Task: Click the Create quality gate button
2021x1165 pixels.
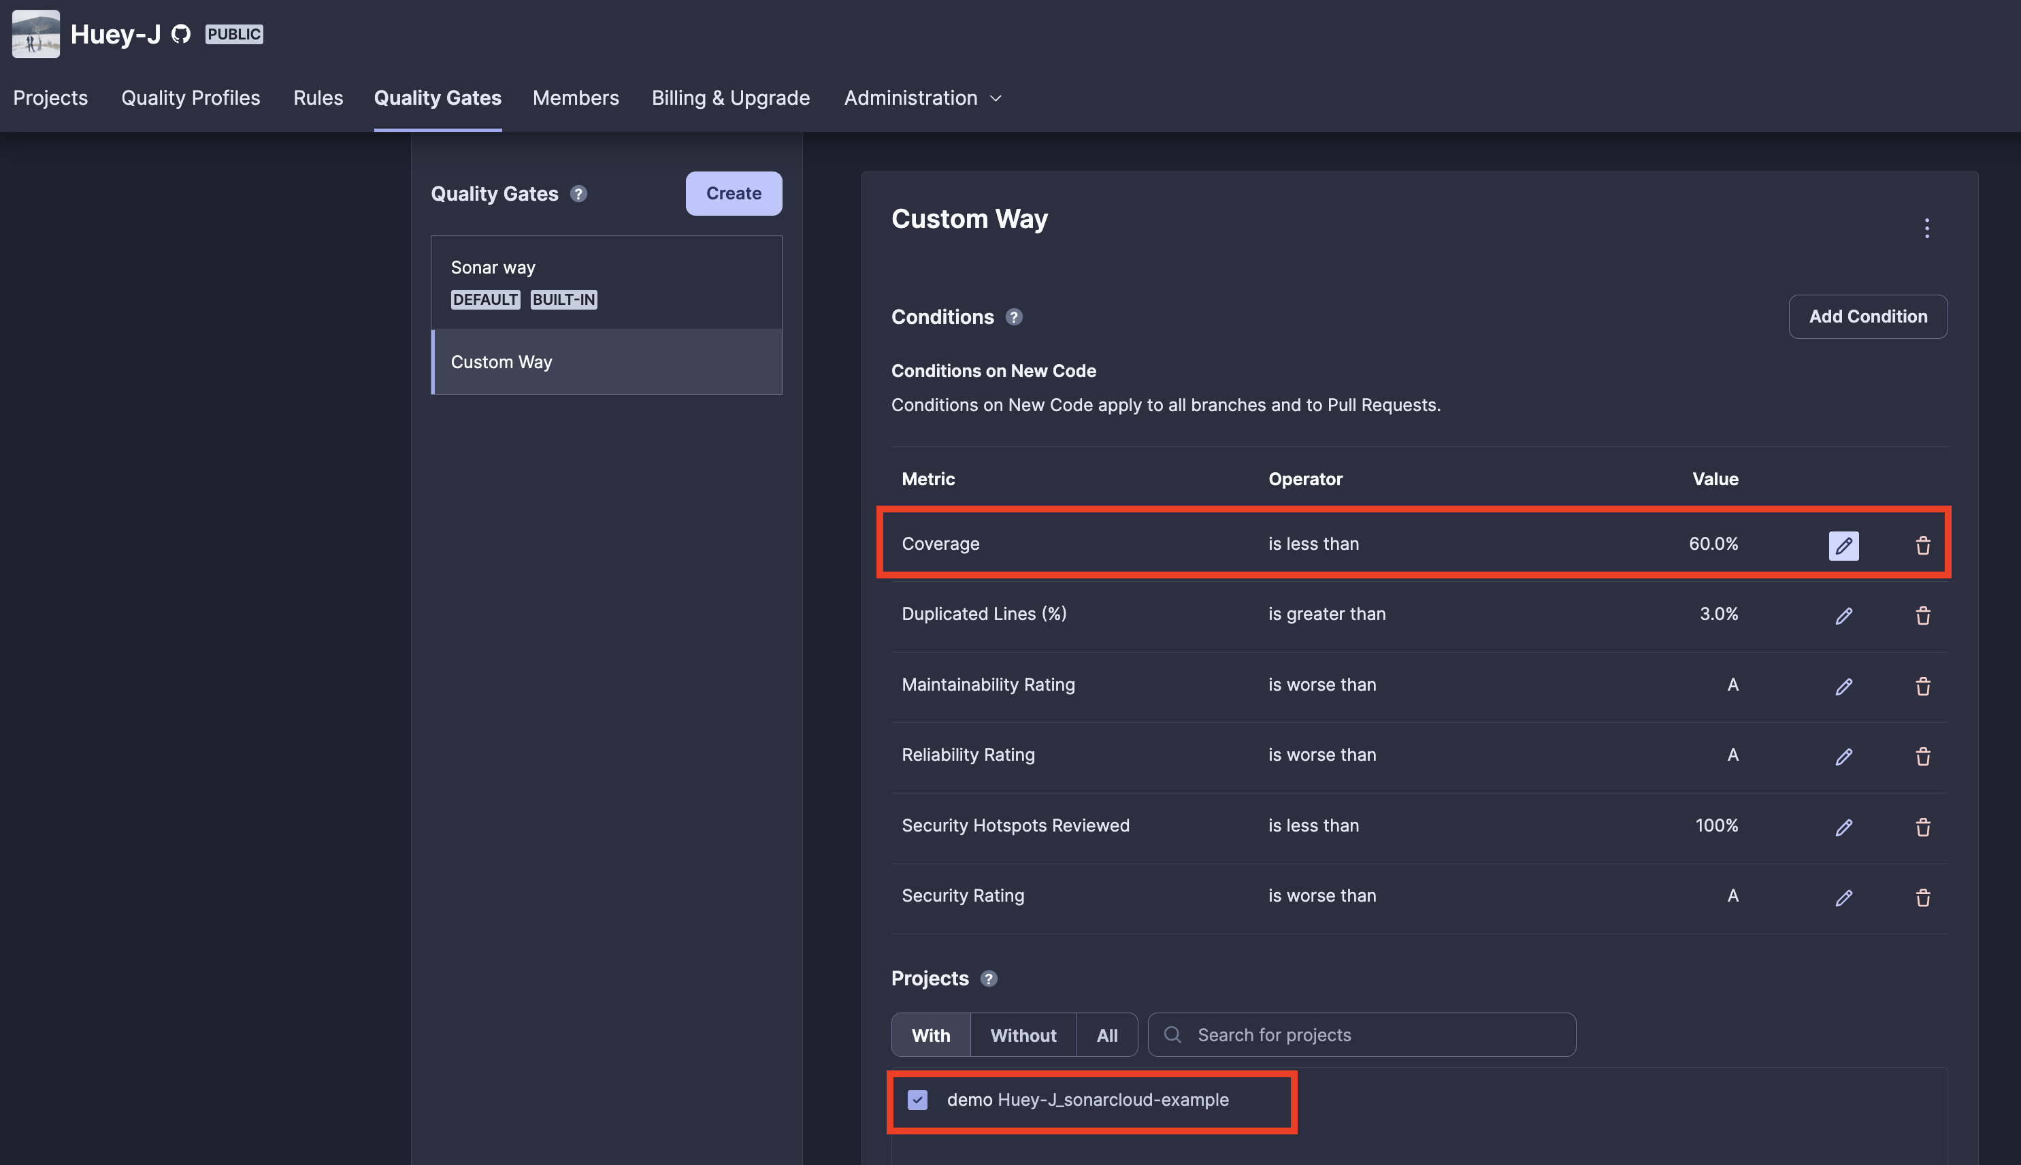Action: 733,193
